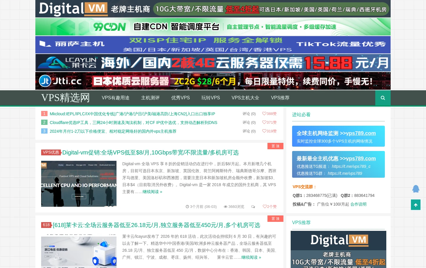The width and height of the screenshot is (426, 268).
Task: Click the 99CDN banner ad
Action: tap(213, 27)
